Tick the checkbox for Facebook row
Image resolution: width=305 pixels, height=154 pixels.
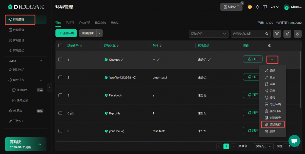pos(60,95)
